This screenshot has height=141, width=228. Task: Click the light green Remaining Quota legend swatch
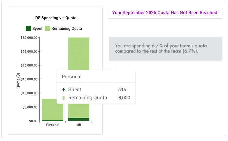click(48, 29)
